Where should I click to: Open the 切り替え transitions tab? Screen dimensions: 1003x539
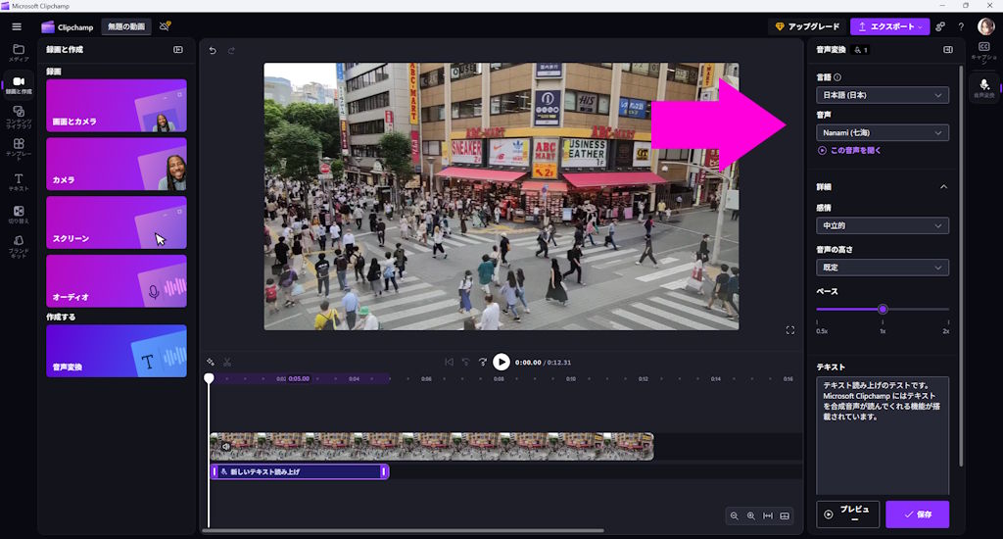point(19,215)
